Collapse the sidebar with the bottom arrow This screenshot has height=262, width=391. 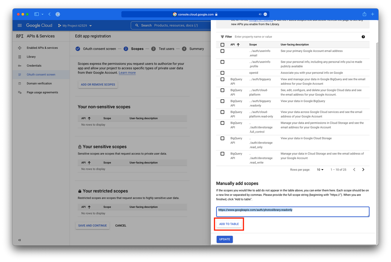pyautogui.click(x=20, y=240)
